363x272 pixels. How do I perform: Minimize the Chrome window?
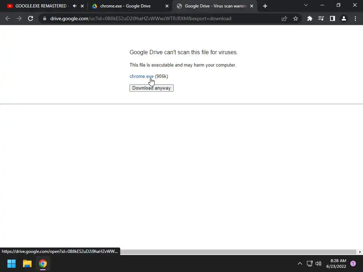(x=322, y=5)
